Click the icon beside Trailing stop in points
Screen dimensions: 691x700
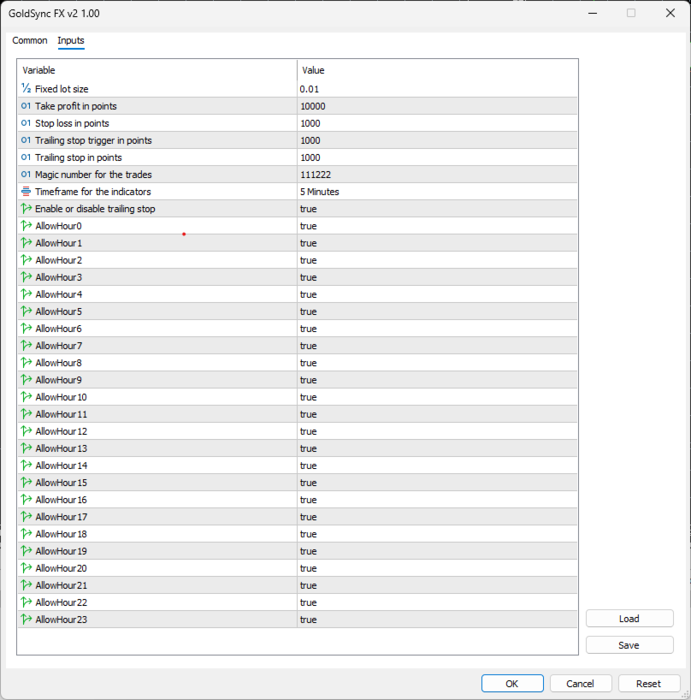(27, 157)
